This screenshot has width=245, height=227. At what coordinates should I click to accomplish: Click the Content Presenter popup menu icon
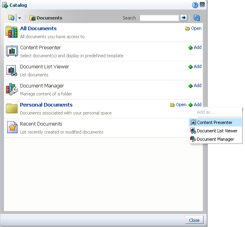click(x=193, y=122)
